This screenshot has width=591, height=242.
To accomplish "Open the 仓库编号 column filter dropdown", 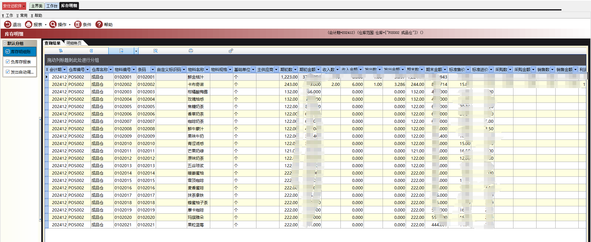I will pyautogui.click(x=87, y=70).
